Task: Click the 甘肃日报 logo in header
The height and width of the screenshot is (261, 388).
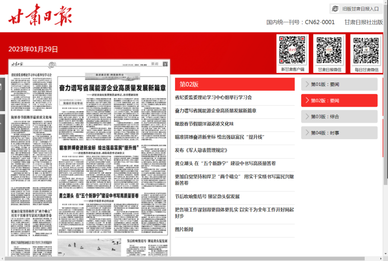Action: coord(40,16)
